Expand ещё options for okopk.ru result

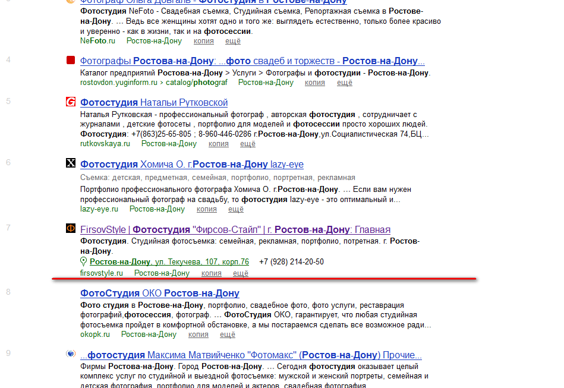(228, 335)
